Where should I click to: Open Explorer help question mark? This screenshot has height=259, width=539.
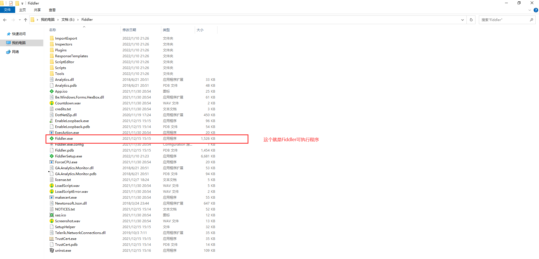click(536, 10)
